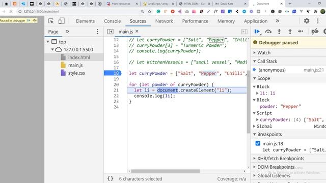Collapse the Script scope
The height and width of the screenshot is (183, 326).
(254, 113)
